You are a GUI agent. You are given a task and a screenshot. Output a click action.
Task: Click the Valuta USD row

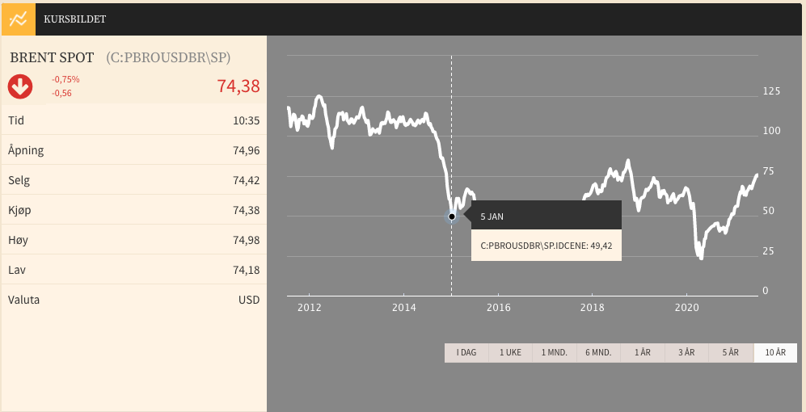point(133,300)
